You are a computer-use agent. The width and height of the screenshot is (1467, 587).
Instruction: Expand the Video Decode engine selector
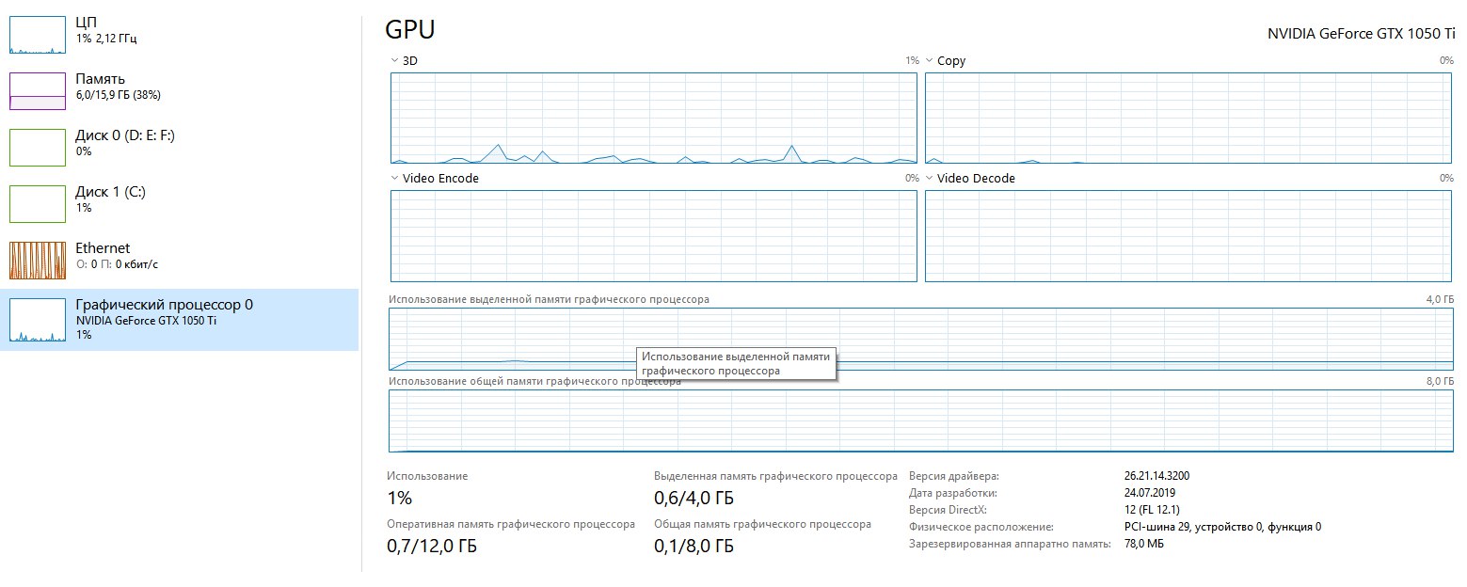tap(929, 179)
